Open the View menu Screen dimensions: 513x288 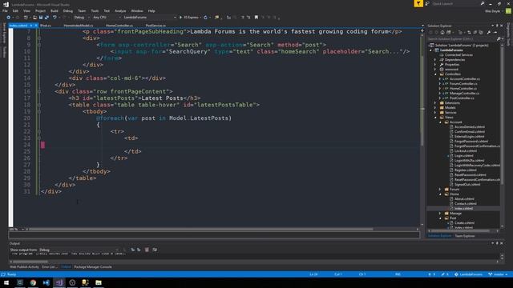[x=26, y=10]
